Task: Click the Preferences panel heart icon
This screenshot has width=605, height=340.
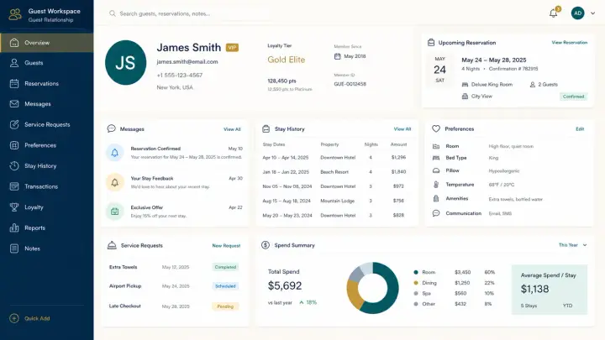Action: coord(435,128)
